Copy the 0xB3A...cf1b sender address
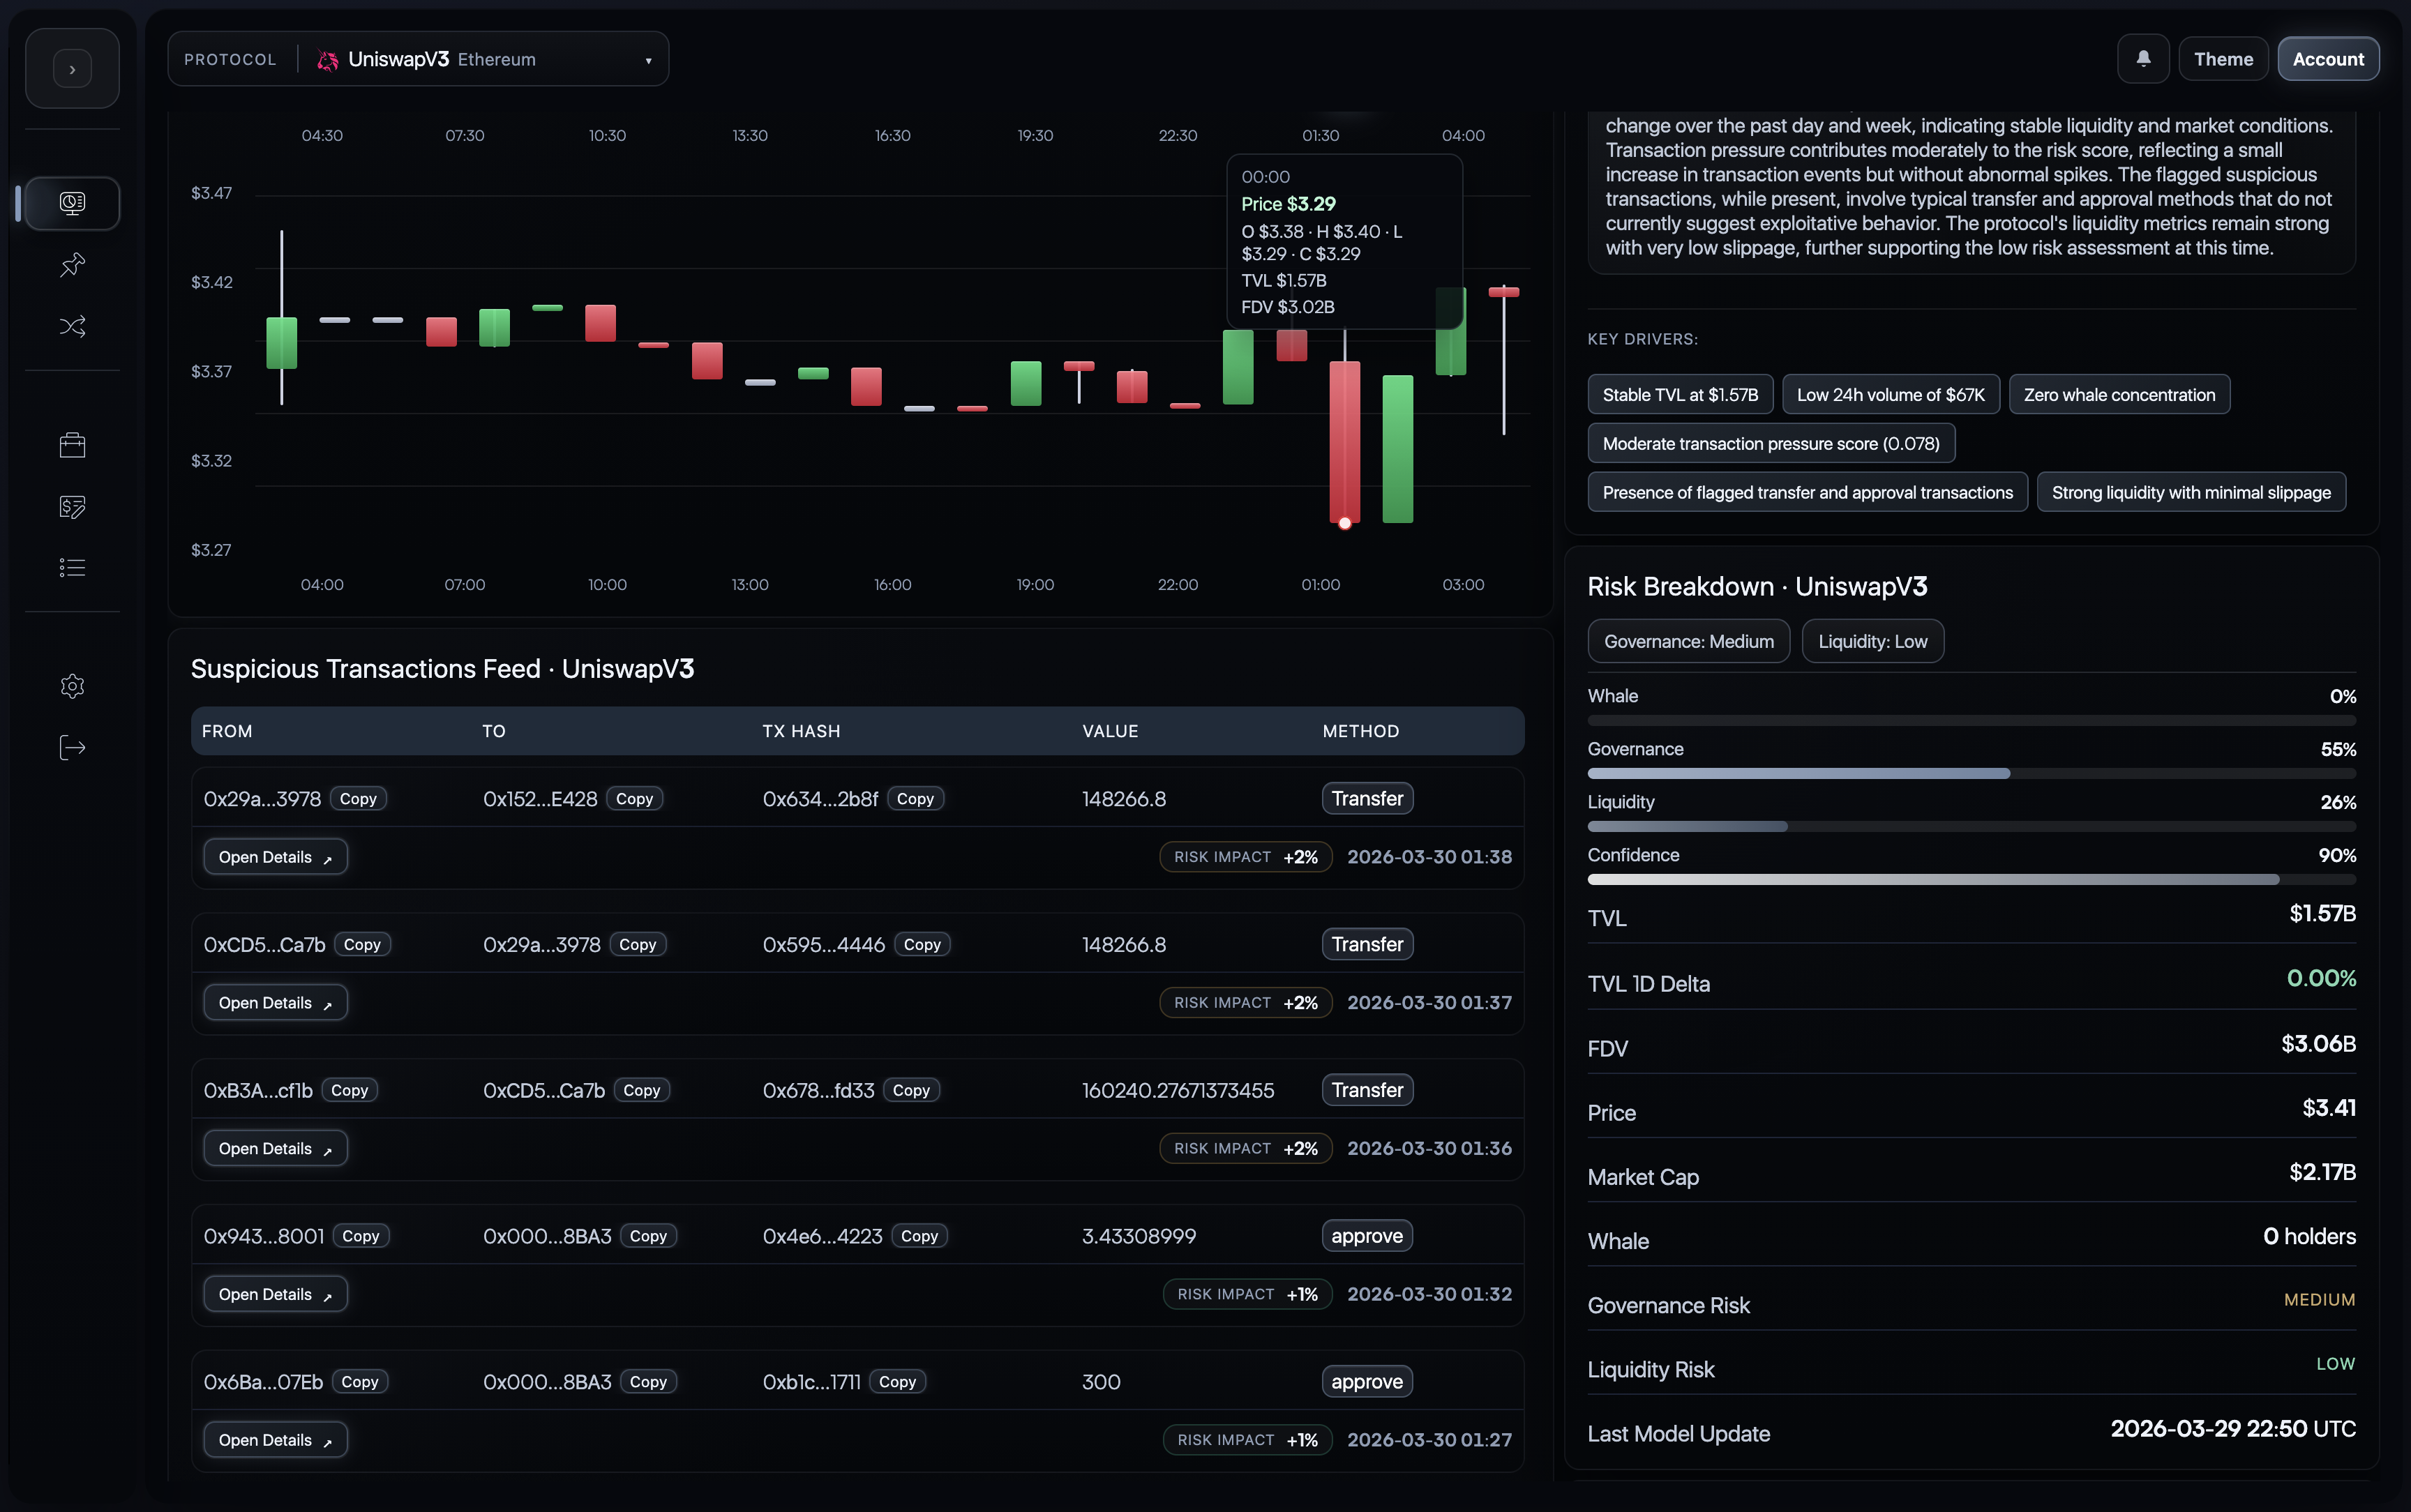2411x1512 pixels. pos(350,1091)
